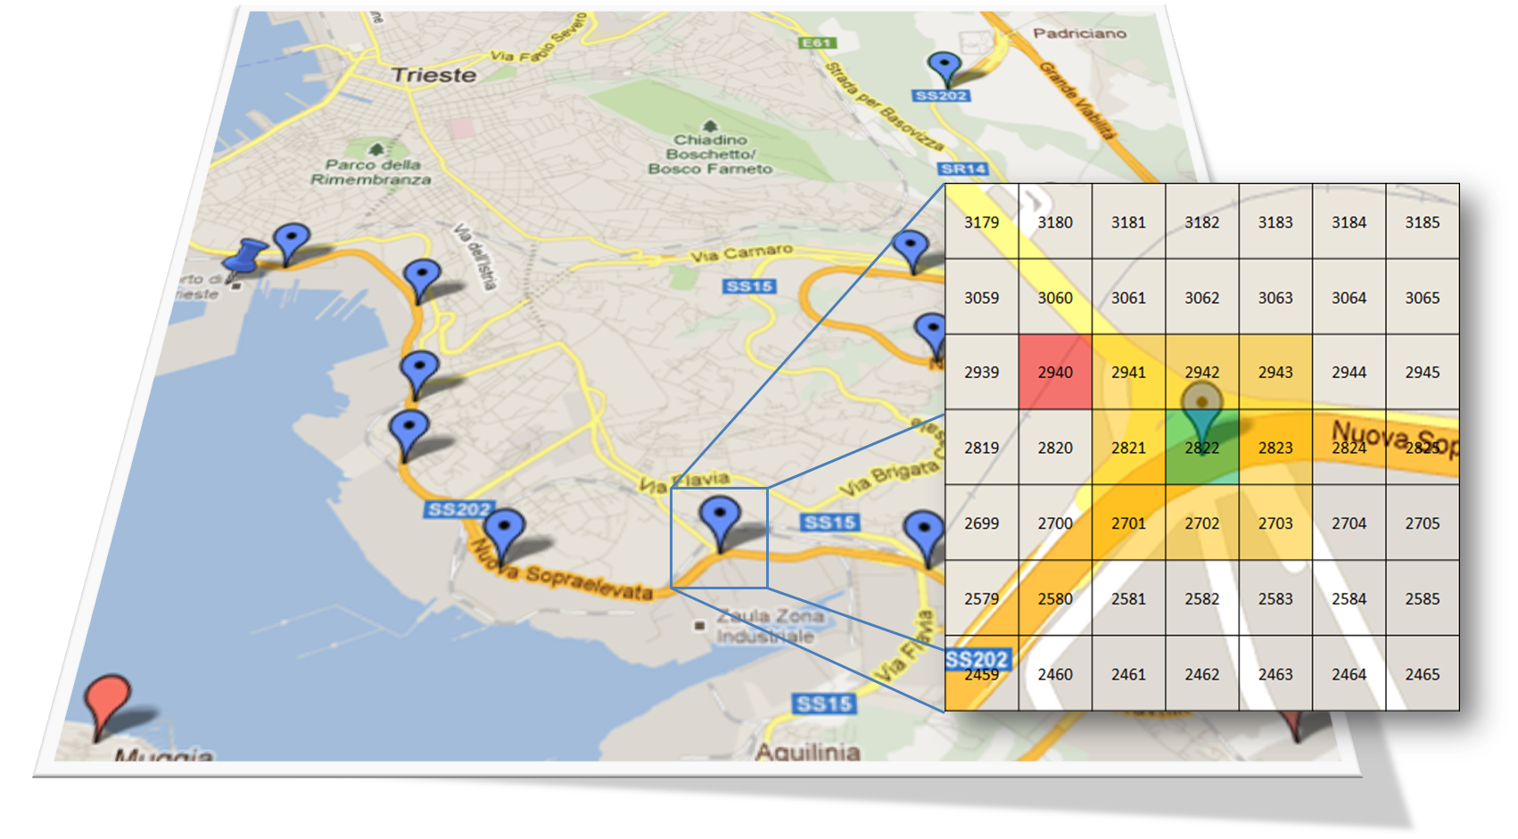Select the highlighted grid cell 2942

(x=1201, y=373)
